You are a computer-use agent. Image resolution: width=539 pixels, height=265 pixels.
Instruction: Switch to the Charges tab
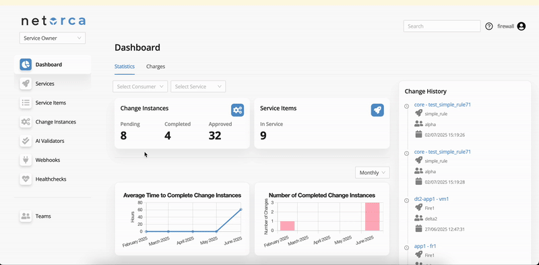click(x=156, y=67)
